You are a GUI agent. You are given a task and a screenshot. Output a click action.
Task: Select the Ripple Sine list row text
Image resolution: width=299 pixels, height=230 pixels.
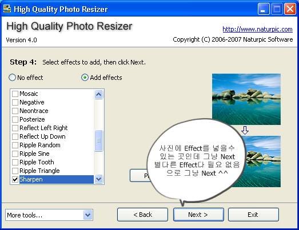pos(34,154)
